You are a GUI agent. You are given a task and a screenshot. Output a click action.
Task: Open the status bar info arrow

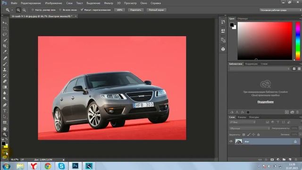click(x=63, y=160)
